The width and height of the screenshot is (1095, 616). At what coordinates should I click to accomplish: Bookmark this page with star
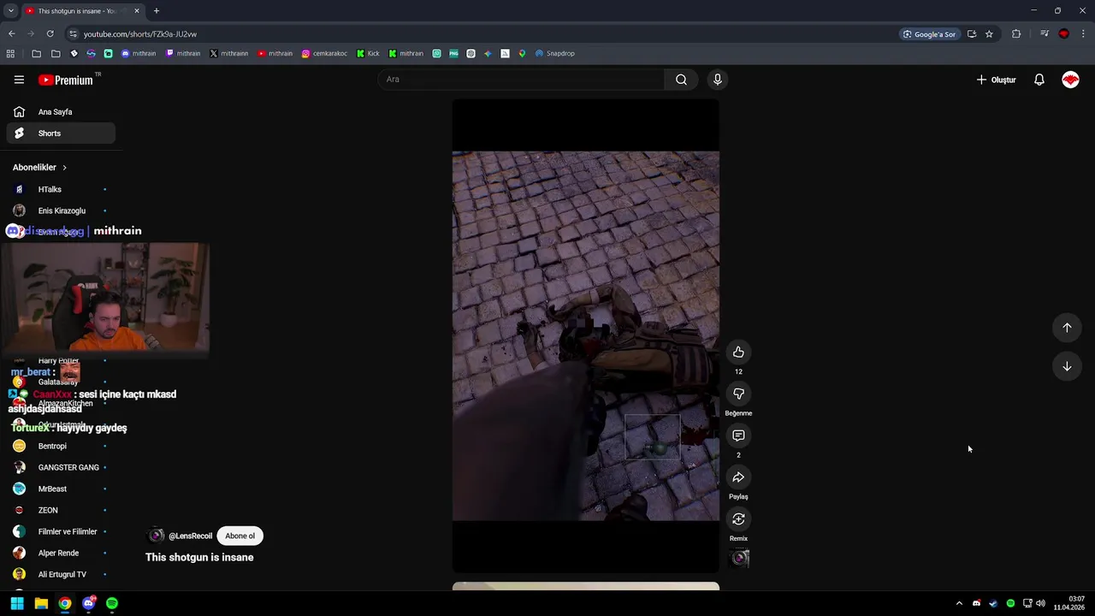pyautogui.click(x=989, y=34)
